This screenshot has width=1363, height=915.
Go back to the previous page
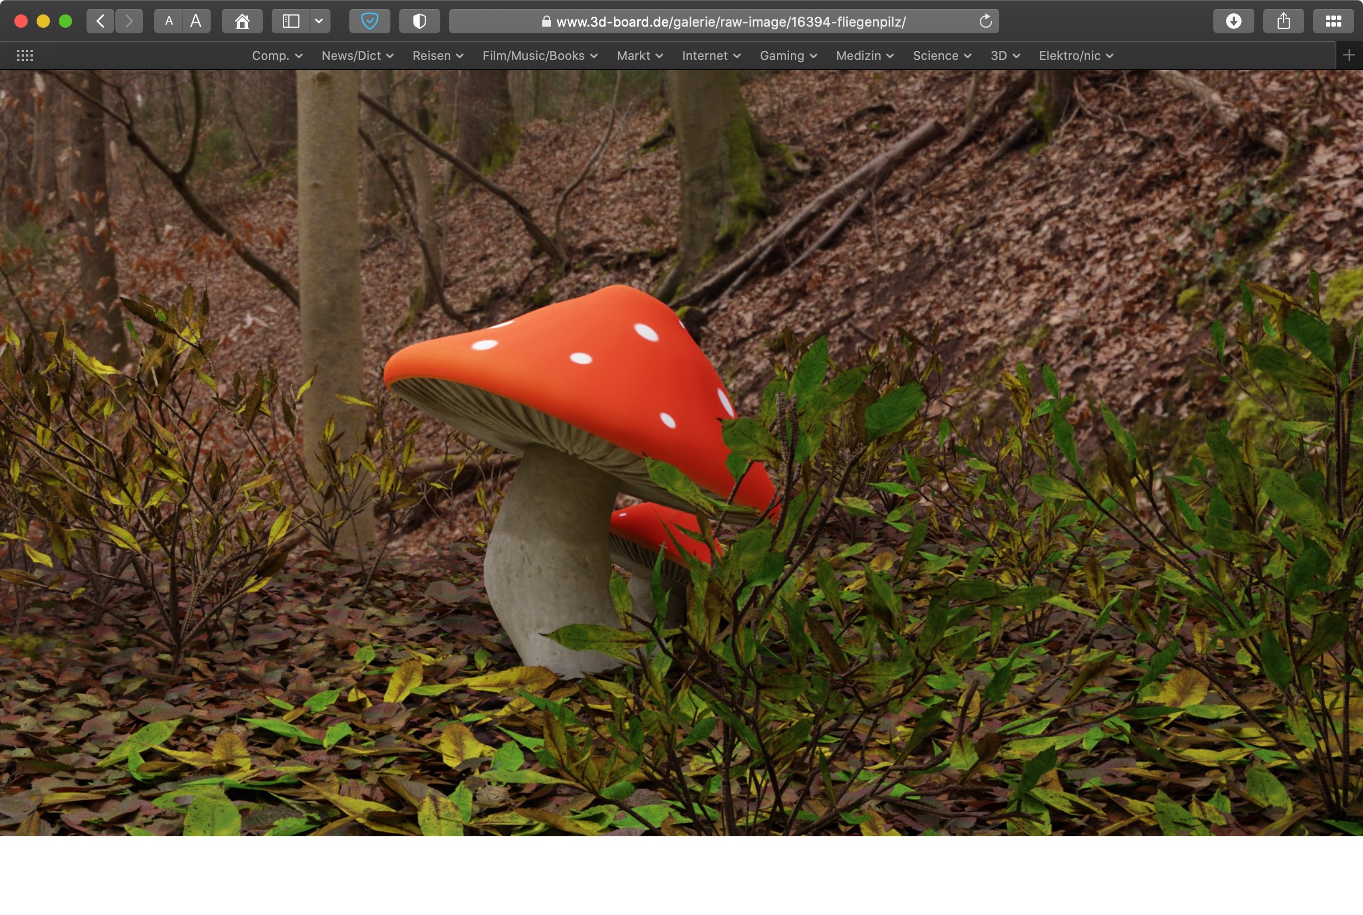(x=100, y=22)
